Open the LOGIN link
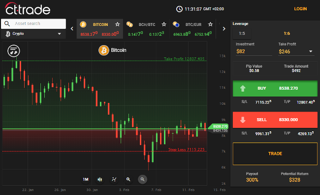The width and height of the screenshot is (320, 195). click(300, 9)
